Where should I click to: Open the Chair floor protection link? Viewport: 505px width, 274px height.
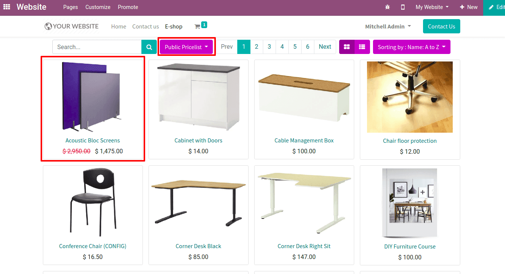coord(410,141)
